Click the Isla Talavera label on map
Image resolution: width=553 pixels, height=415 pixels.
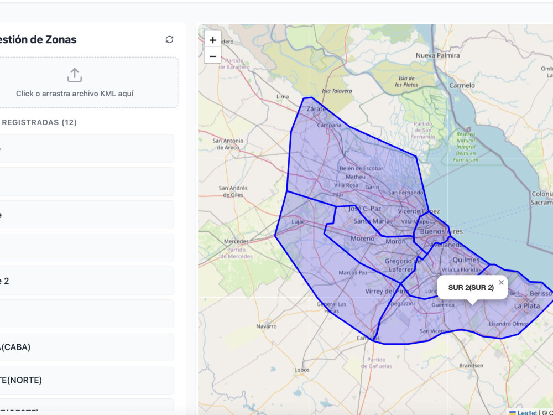337,91
